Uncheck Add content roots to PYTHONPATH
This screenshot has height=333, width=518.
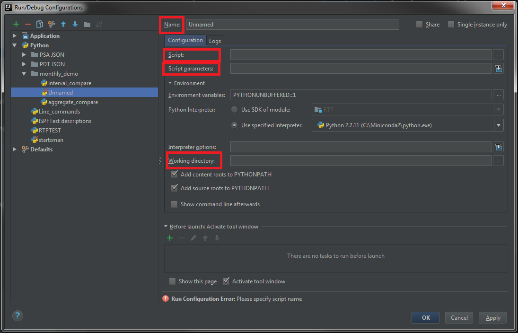pyautogui.click(x=175, y=175)
